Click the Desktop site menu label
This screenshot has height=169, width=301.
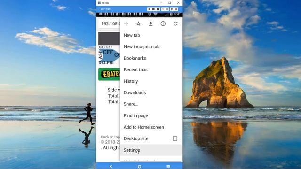[136, 138]
